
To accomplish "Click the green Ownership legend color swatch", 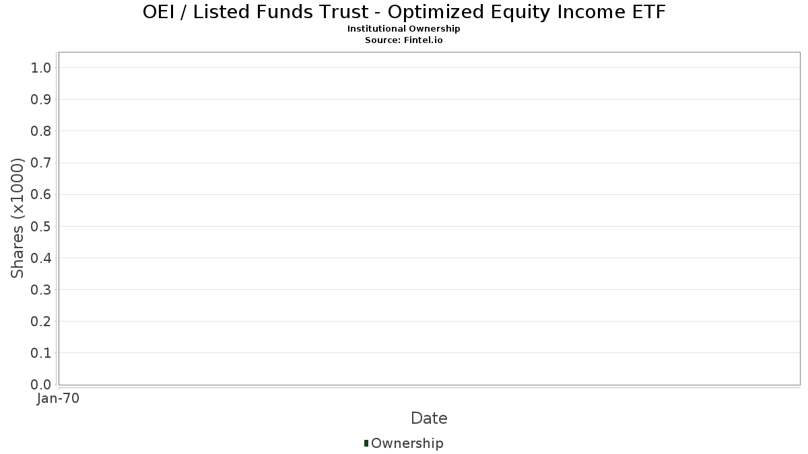I will [366, 443].
